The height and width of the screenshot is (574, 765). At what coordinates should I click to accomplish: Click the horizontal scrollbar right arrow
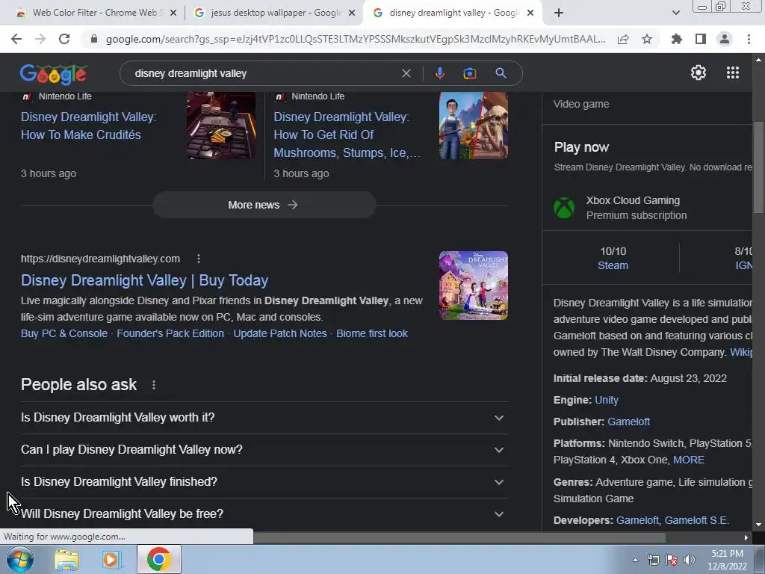746,537
